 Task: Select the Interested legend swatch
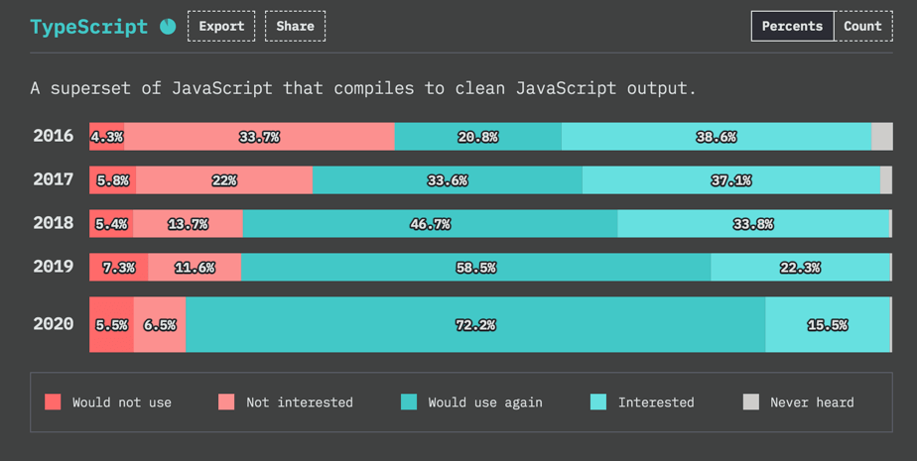(598, 402)
